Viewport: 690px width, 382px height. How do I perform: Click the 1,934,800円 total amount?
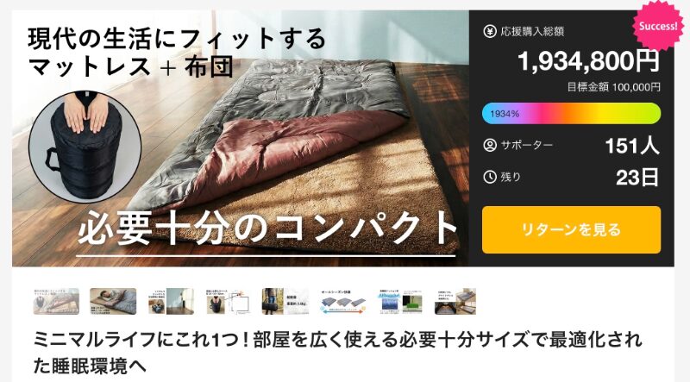click(x=589, y=61)
